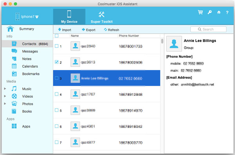This screenshot has height=155, width=235.
Task: Toggle the select-all contacts checkbox
Action: [57, 36]
